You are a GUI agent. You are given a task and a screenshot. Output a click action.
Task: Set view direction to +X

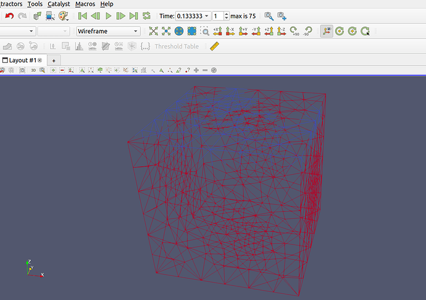[x=217, y=31]
